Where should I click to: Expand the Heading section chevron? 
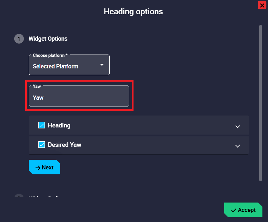[238, 126]
